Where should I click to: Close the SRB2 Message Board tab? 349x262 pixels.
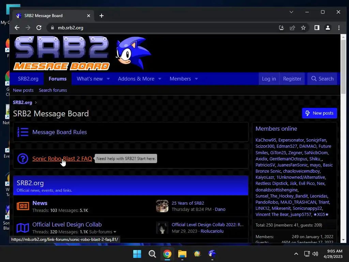89,16
